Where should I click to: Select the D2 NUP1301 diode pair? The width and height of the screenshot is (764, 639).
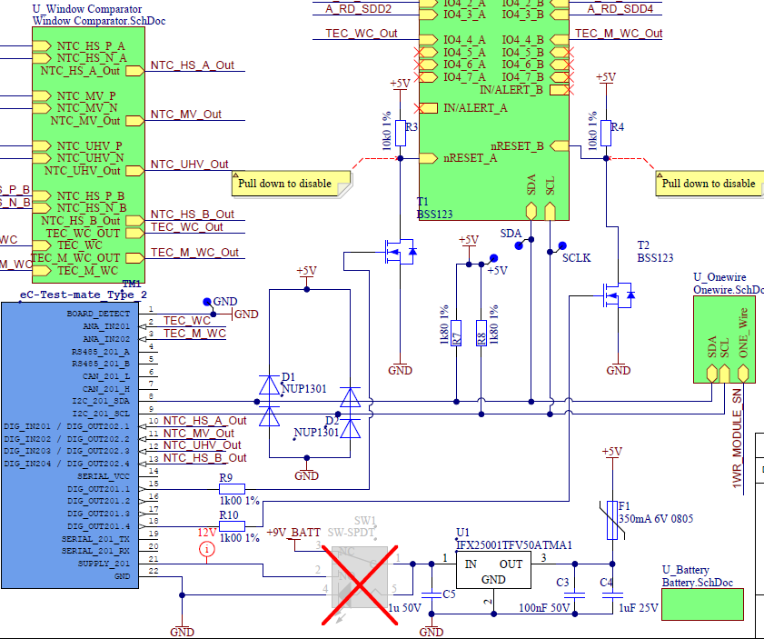pyautogui.click(x=351, y=413)
